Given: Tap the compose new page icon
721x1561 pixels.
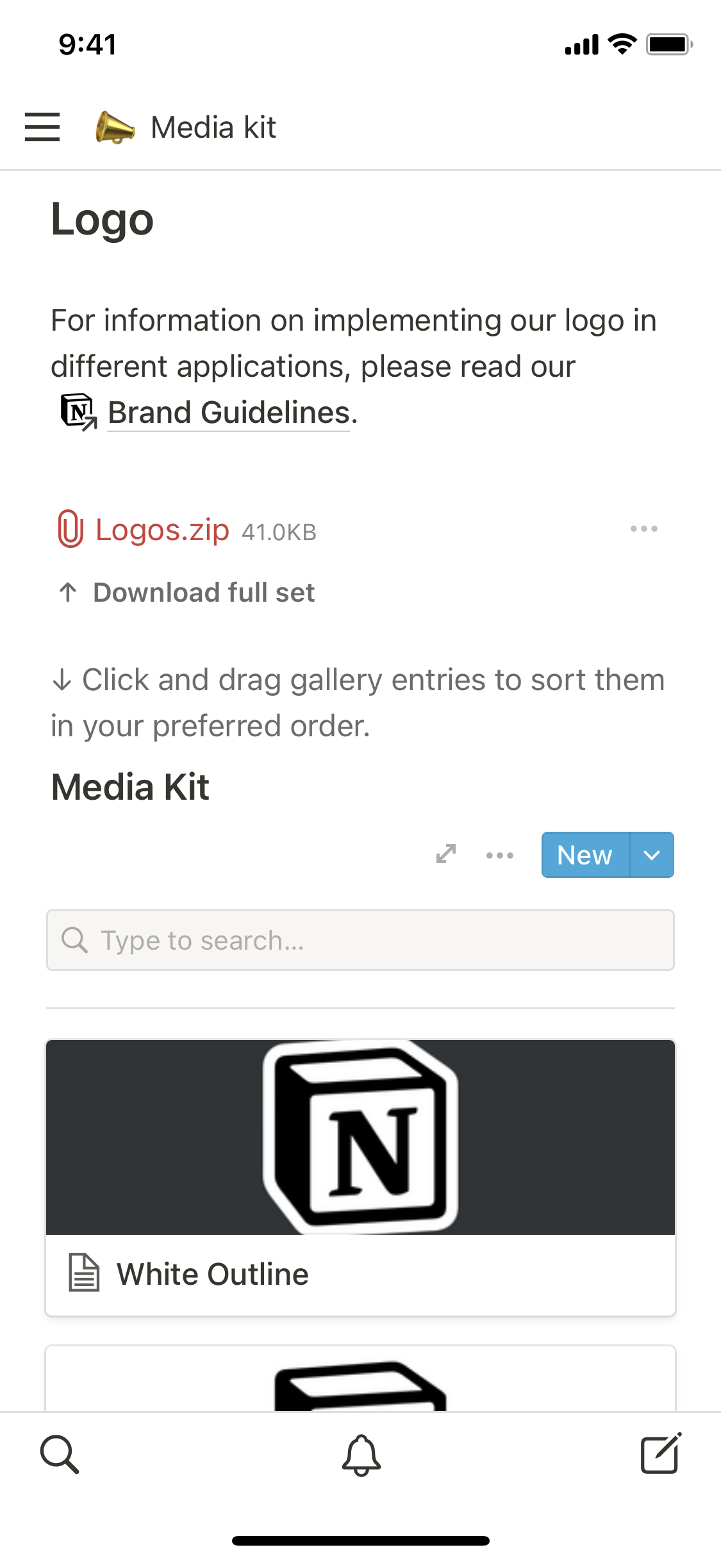Looking at the screenshot, I should (661, 1455).
